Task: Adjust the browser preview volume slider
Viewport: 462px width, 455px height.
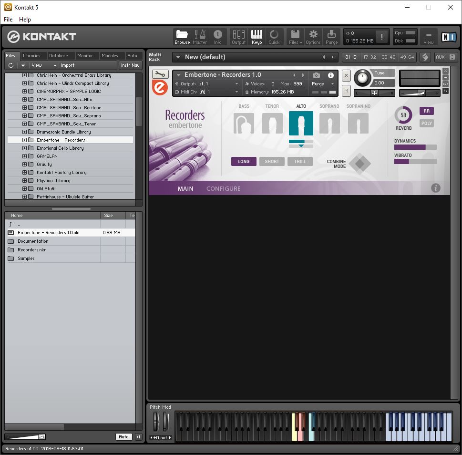Action: tap(25, 437)
